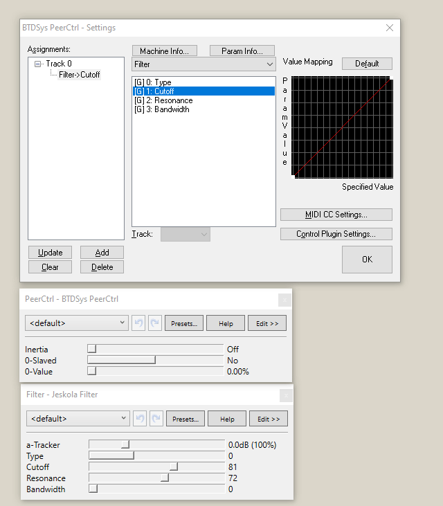Click the PeerCtrl Presets... button
Viewport: 443px width, 506px height.
pos(184,323)
